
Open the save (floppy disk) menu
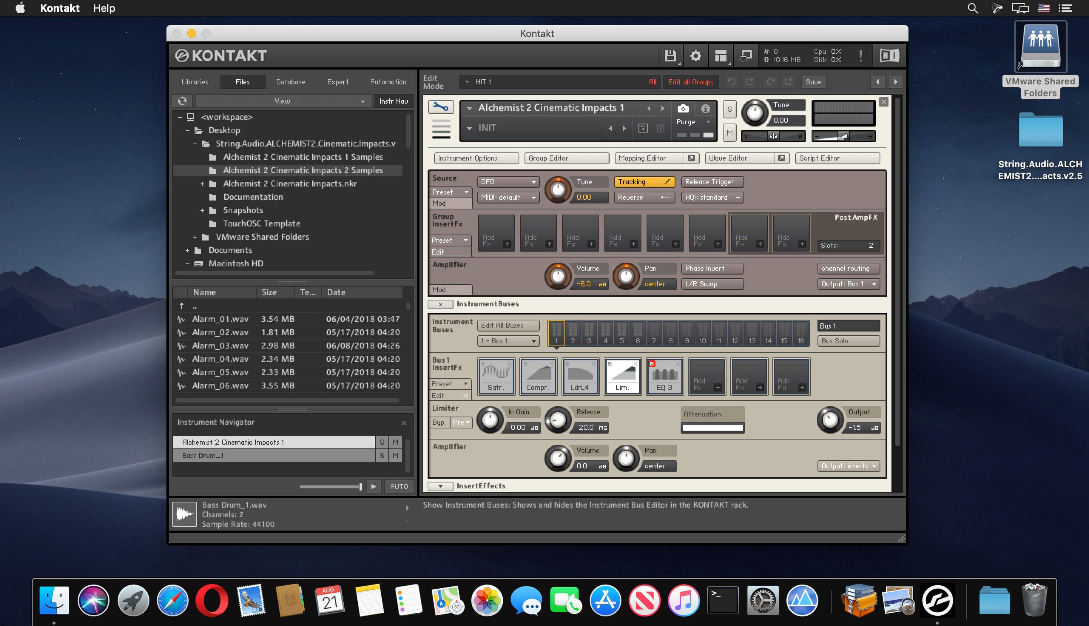(670, 56)
